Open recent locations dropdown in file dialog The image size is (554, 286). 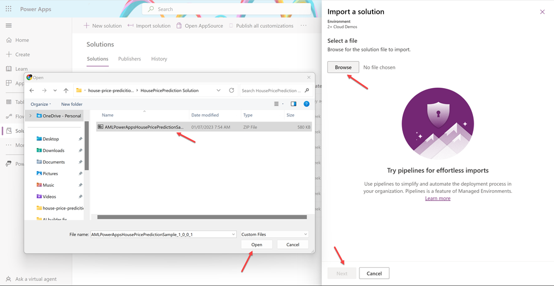(55, 90)
